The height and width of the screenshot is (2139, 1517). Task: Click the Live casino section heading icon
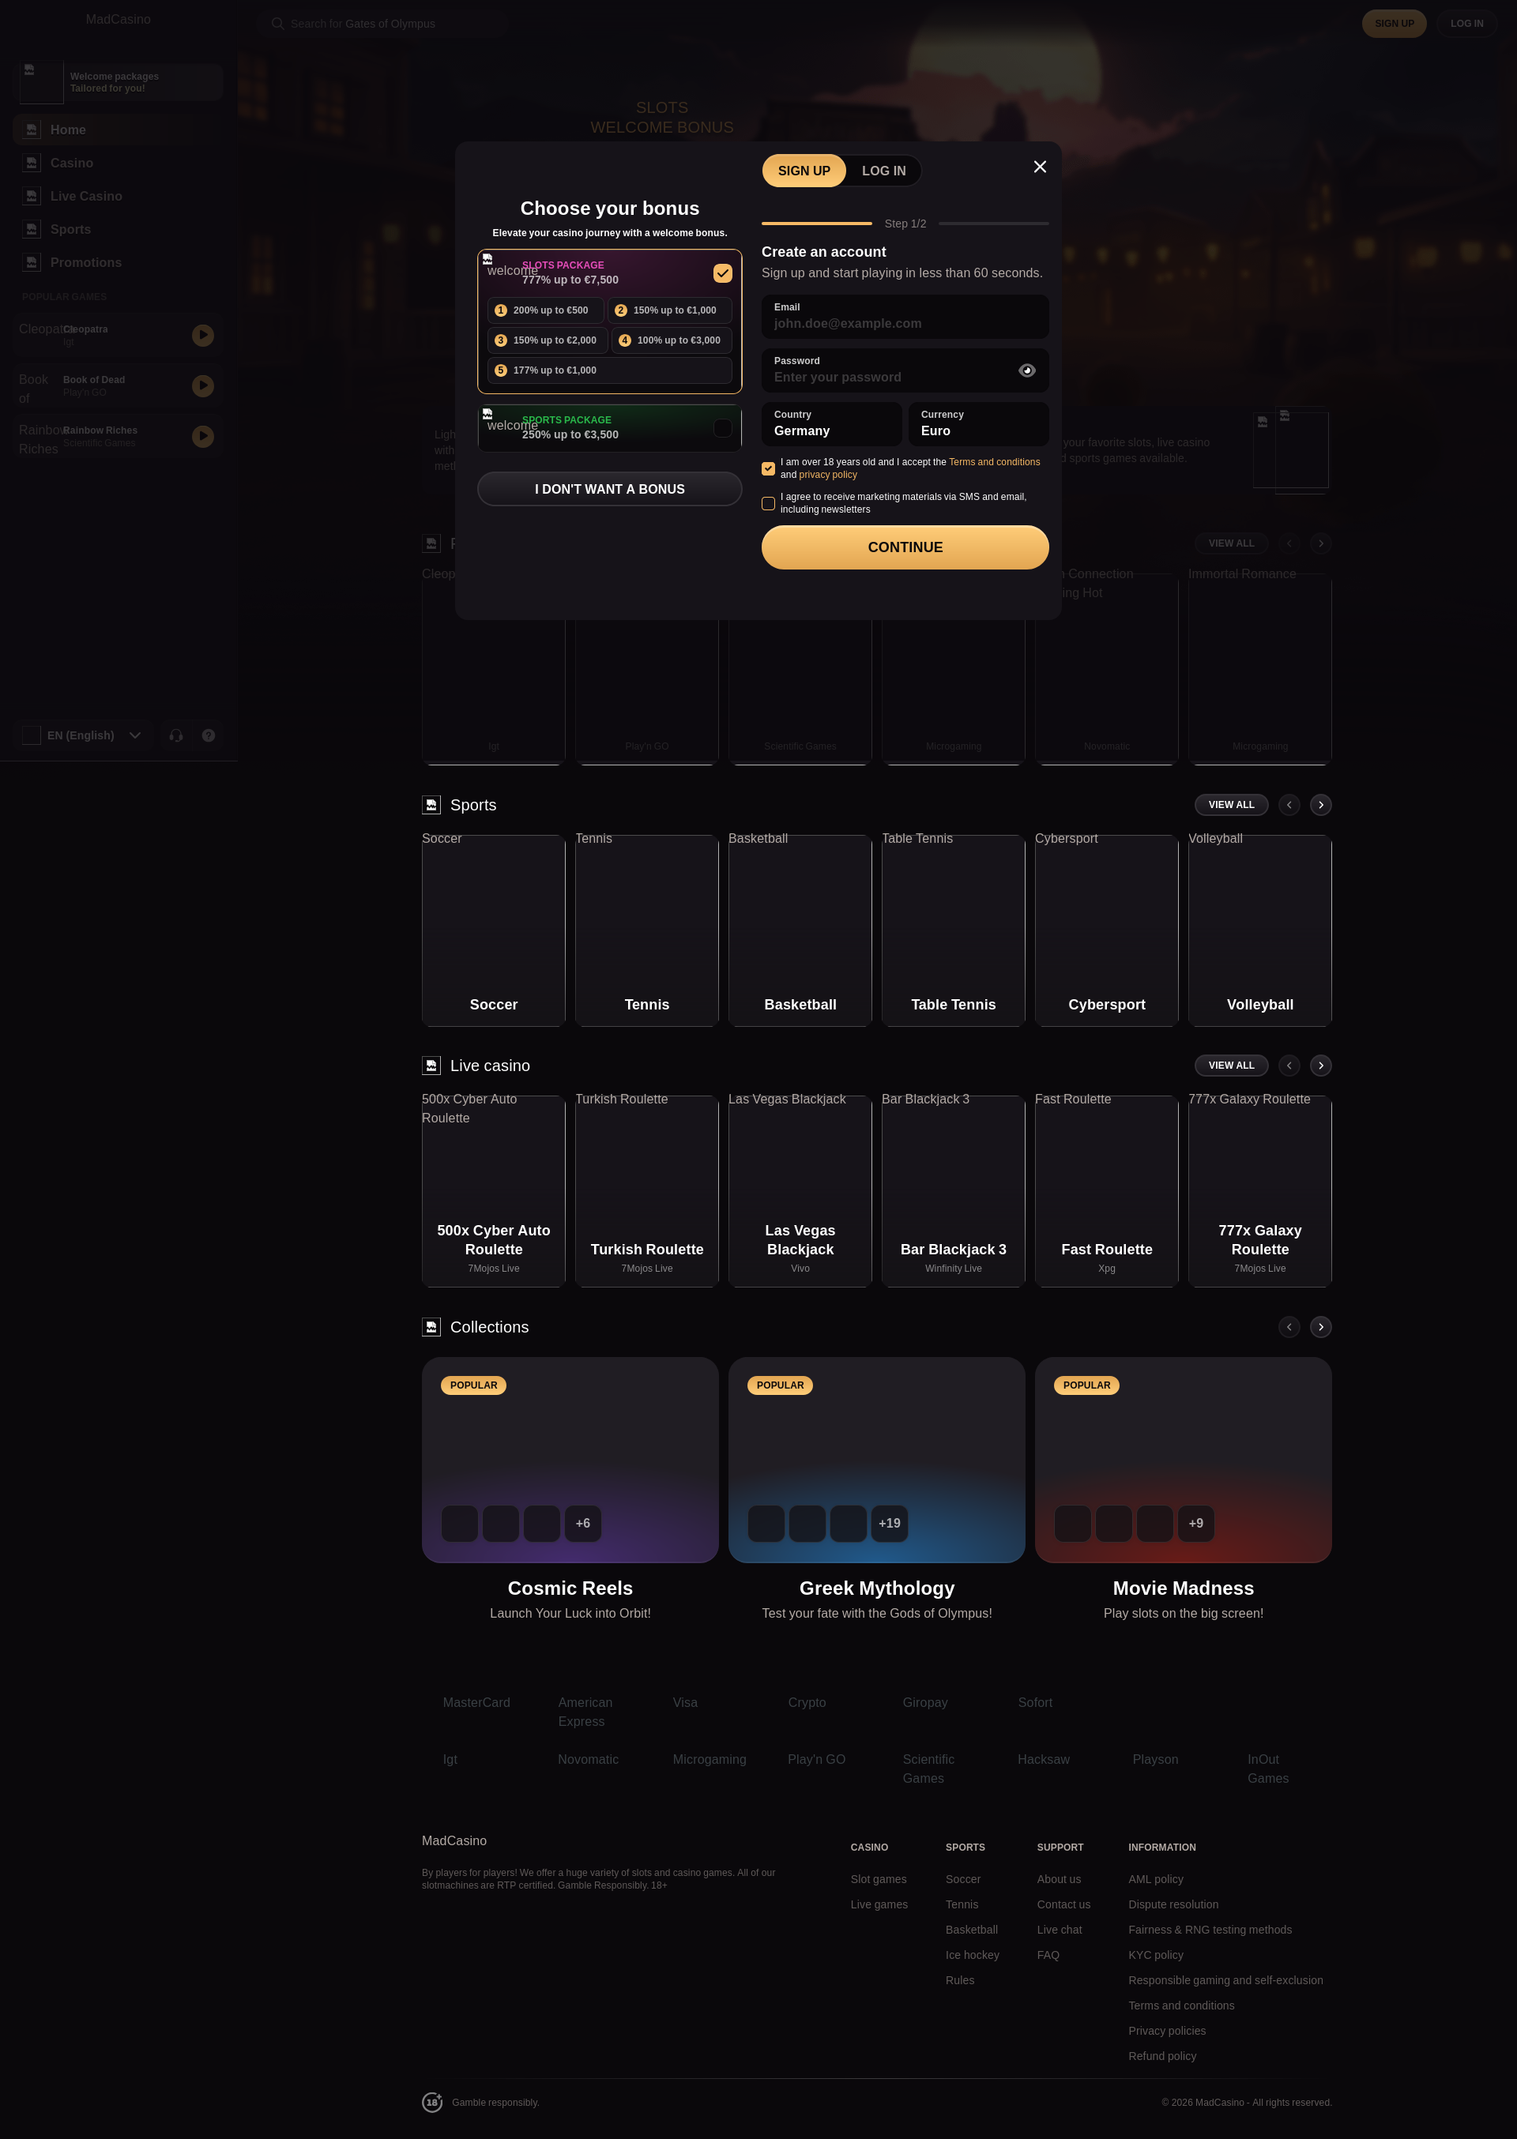click(431, 1066)
